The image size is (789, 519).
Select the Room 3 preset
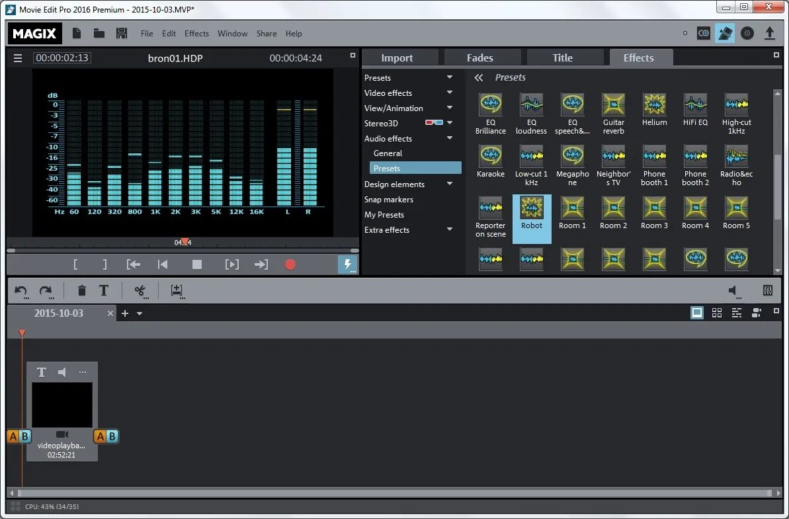[x=654, y=214]
